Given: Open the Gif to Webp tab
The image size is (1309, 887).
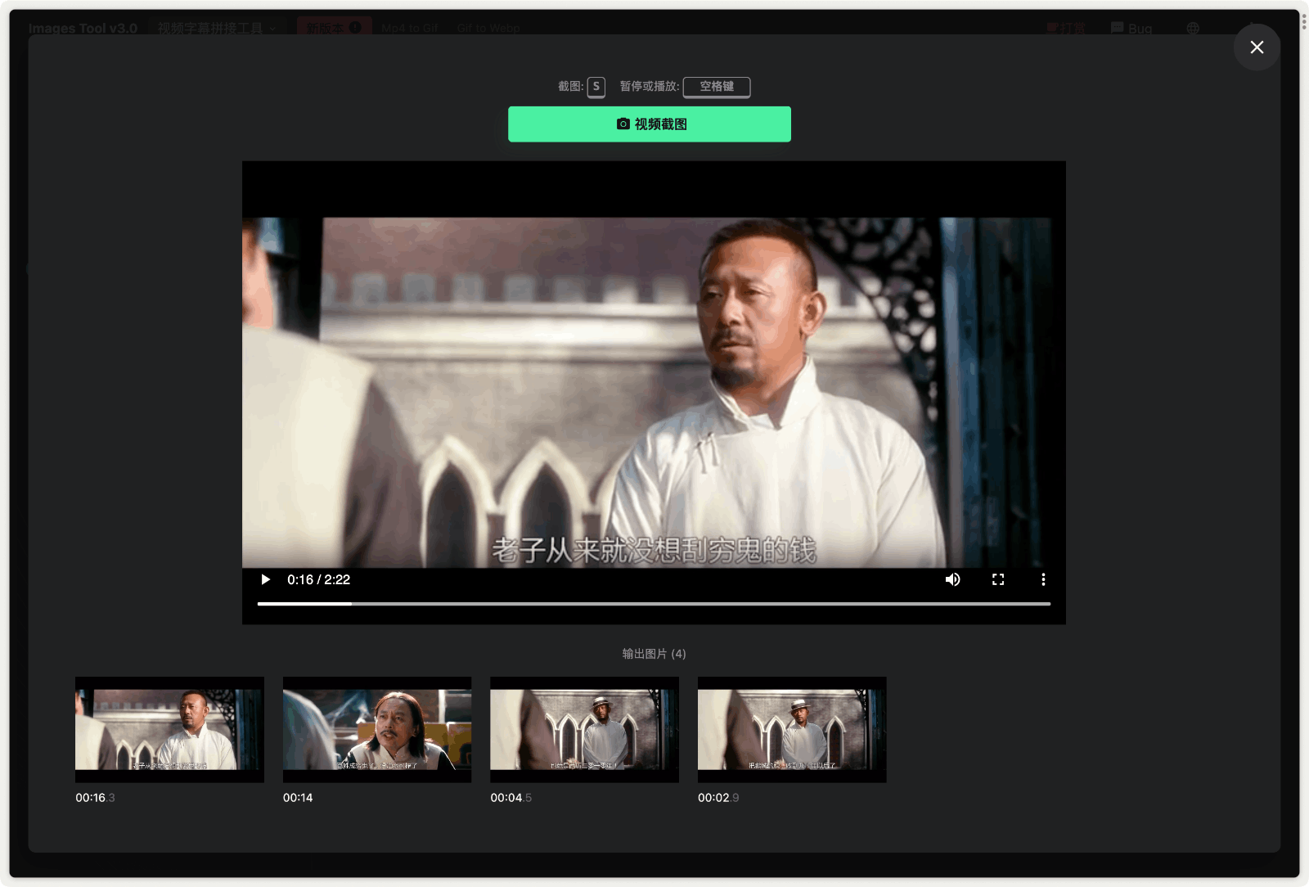Looking at the screenshot, I should tap(488, 28).
